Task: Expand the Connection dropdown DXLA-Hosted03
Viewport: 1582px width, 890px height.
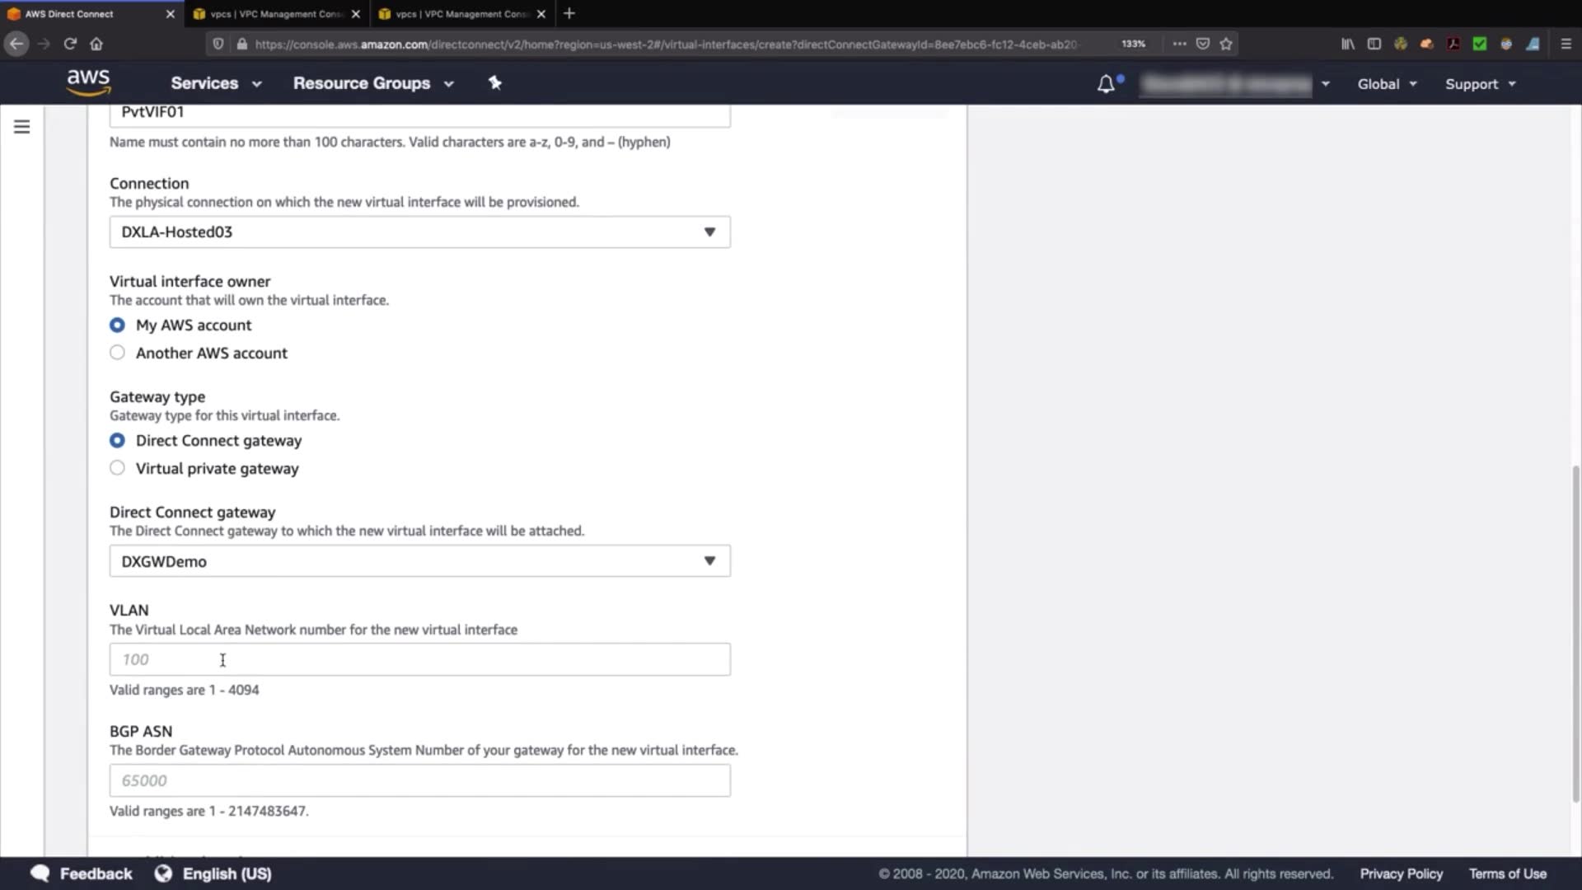Action: (x=419, y=232)
